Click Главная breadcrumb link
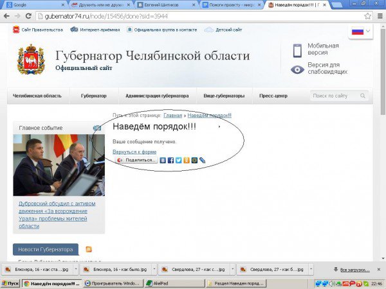 coord(173,115)
